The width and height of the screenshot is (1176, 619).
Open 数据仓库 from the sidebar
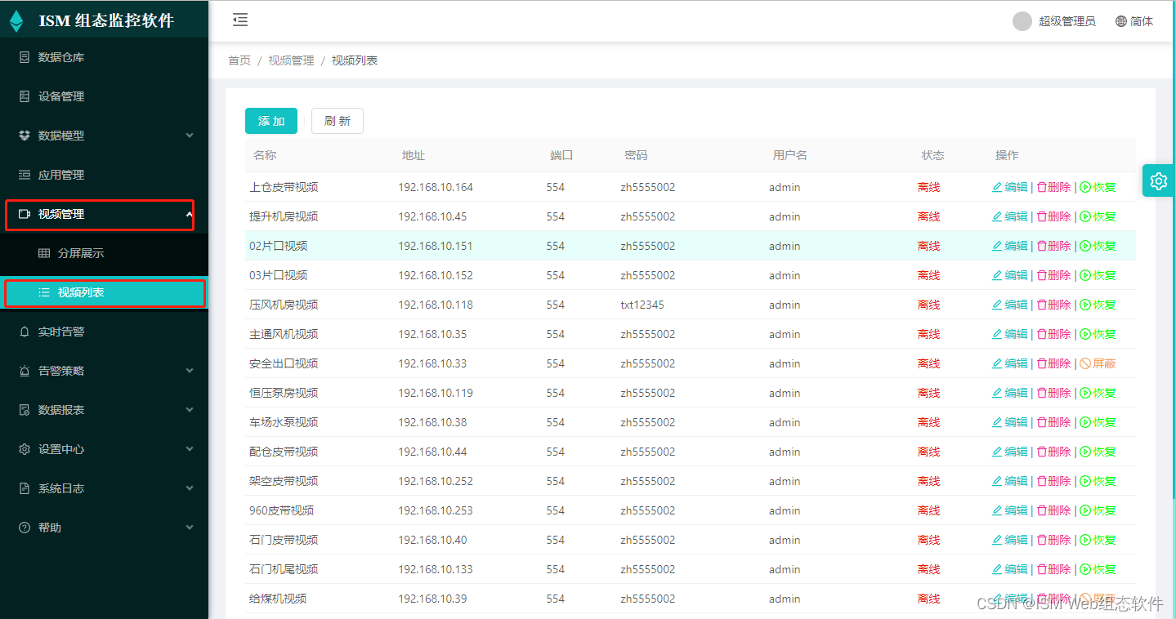pyautogui.click(x=52, y=56)
